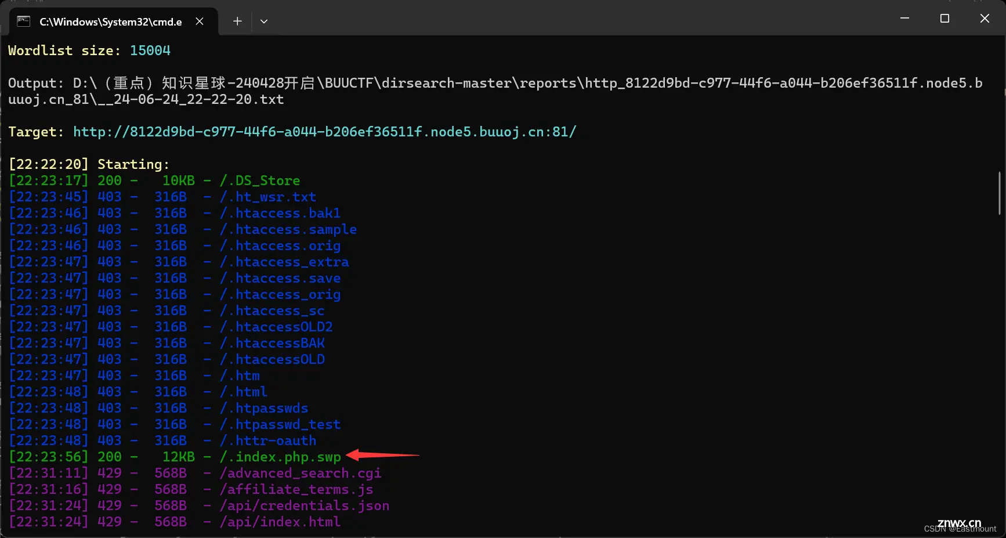The image size is (1006, 538).
Task: Click the [22:23:17] timestamp
Action: [x=48, y=180]
